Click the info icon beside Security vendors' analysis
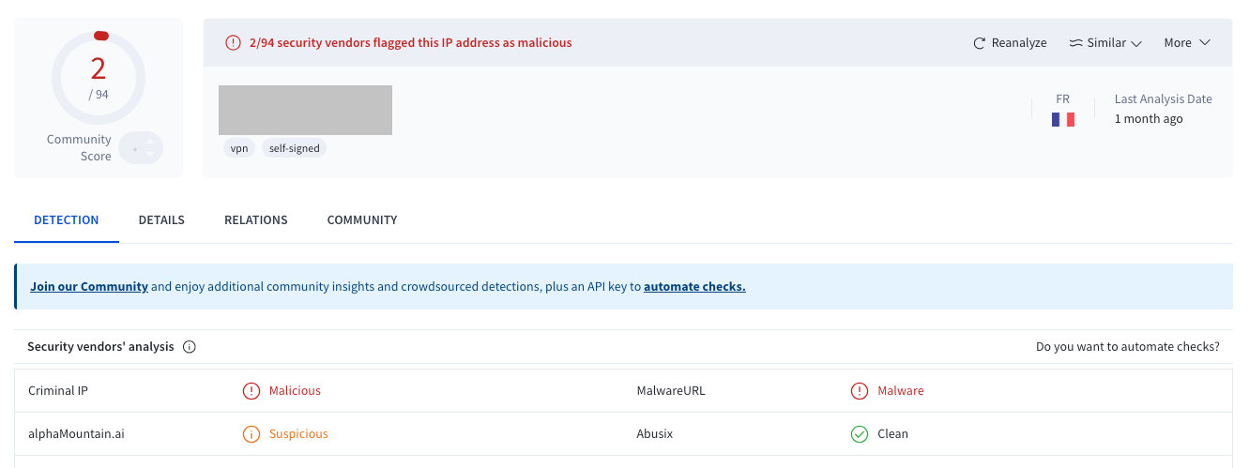The height and width of the screenshot is (468, 1249). tap(190, 347)
